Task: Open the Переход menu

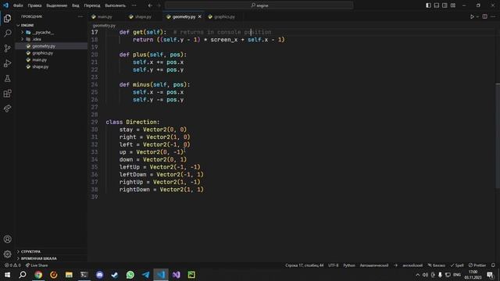Action: click(x=92, y=5)
